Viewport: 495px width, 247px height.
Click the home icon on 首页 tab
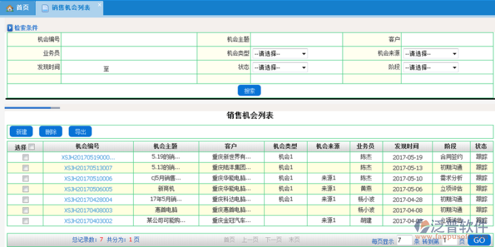tap(10, 8)
